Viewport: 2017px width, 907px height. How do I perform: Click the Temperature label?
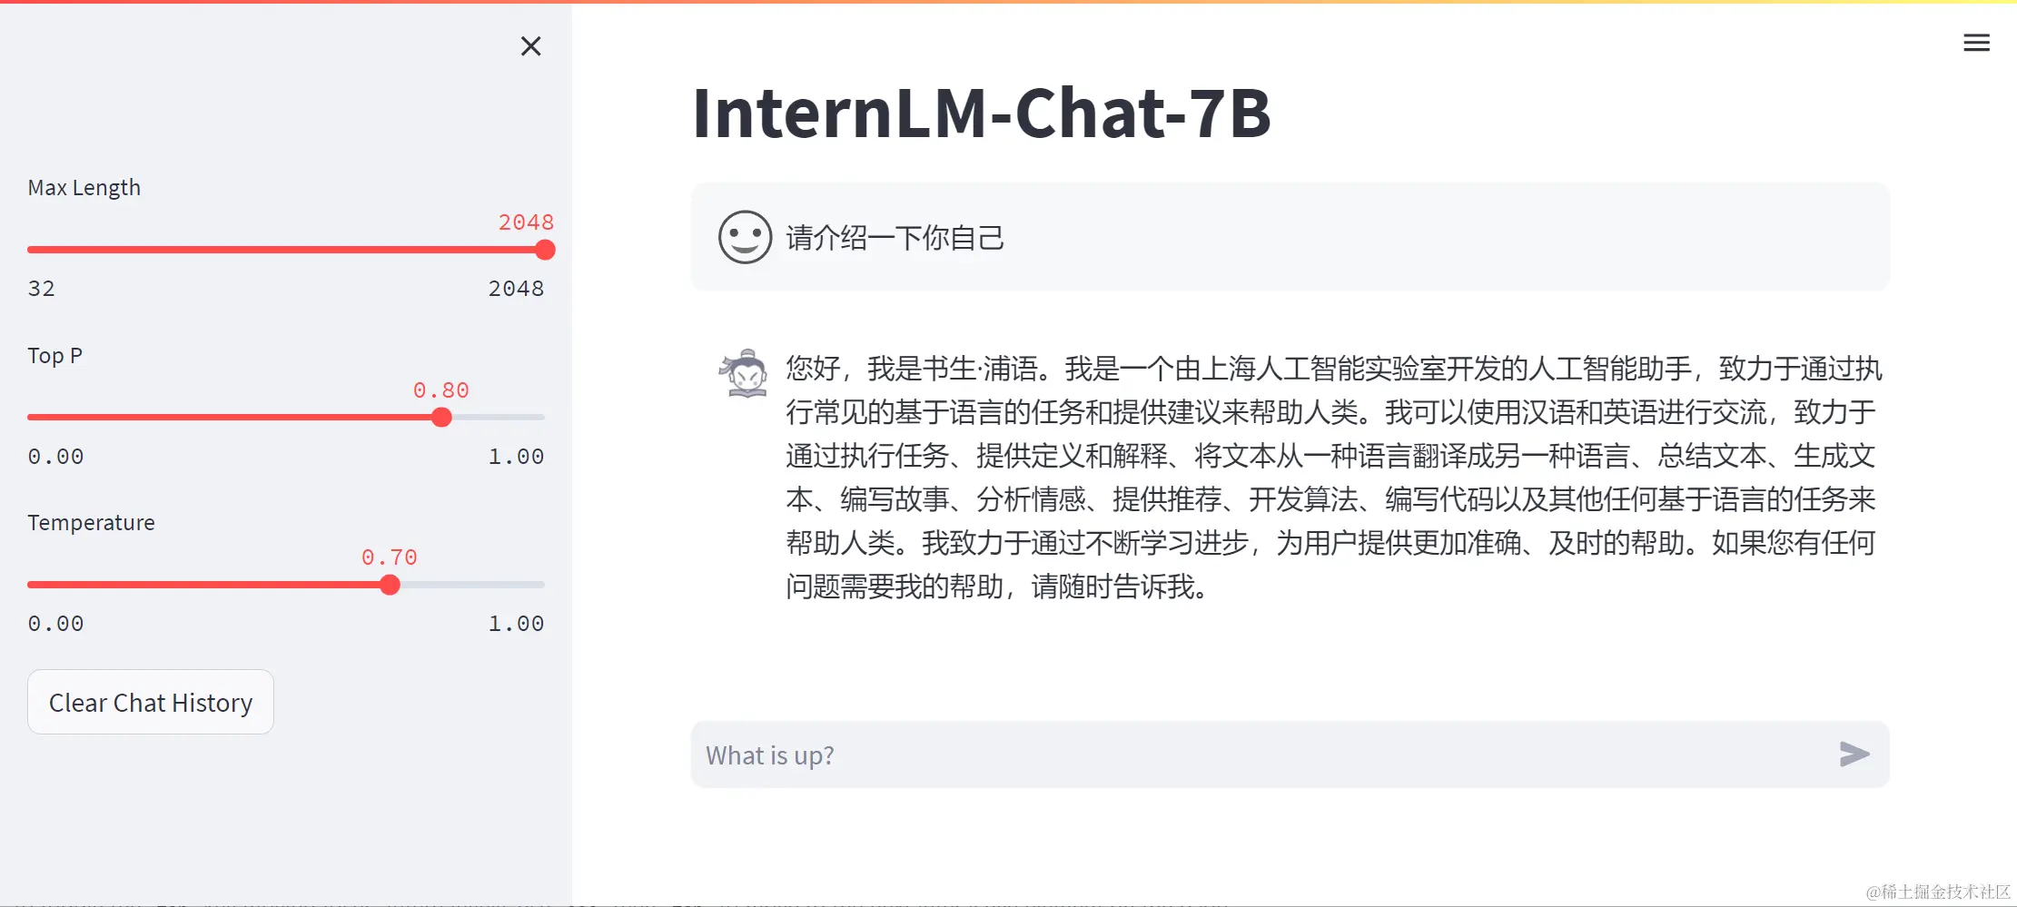pyautogui.click(x=91, y=523)
